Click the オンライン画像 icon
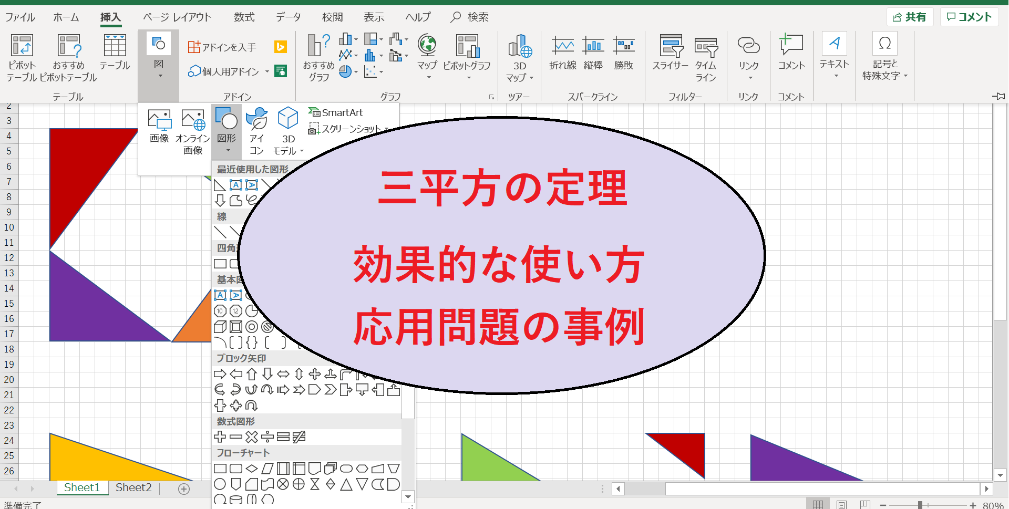Viewport: 1009px width, 509px height. coord(192,120)
